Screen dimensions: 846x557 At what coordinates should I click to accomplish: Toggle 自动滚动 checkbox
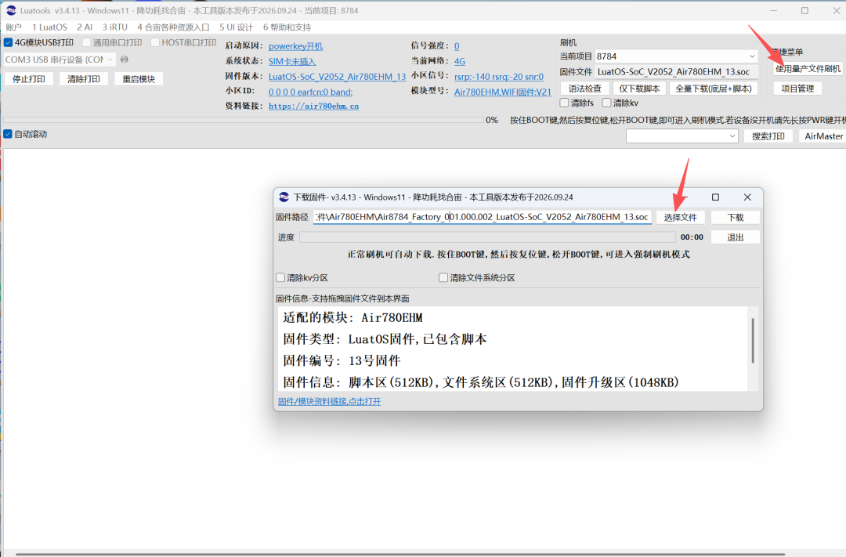click(x=8, y=134)
